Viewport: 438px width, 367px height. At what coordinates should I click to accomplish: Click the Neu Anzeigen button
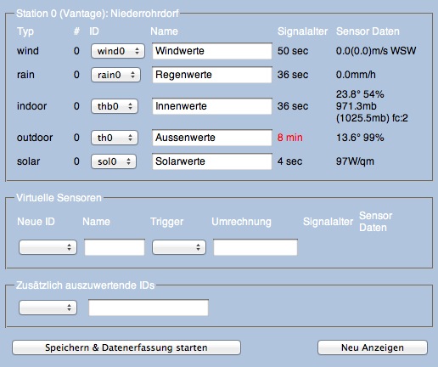tap(373, 347)
